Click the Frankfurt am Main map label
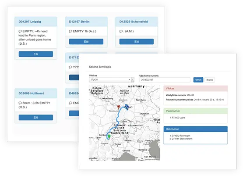Screen dimensions: 243x176 tap(124, 92)
